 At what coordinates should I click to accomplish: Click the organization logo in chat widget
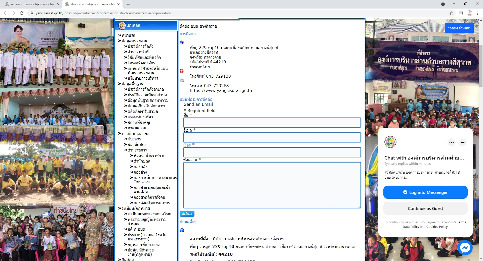[x=390, y=142]
